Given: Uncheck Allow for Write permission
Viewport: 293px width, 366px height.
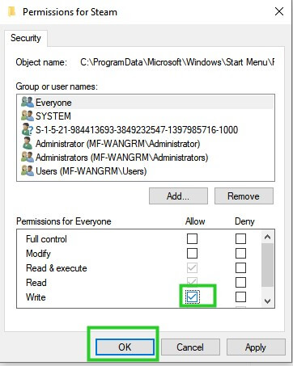Looking at the screenshot, I should click(192, 297).
